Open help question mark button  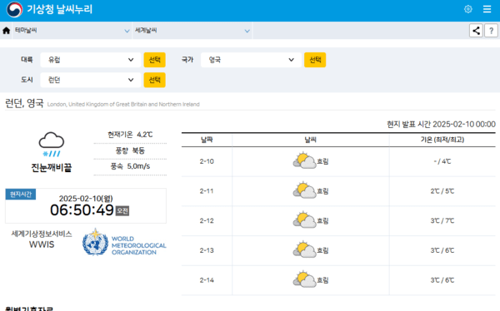[491, 31]
